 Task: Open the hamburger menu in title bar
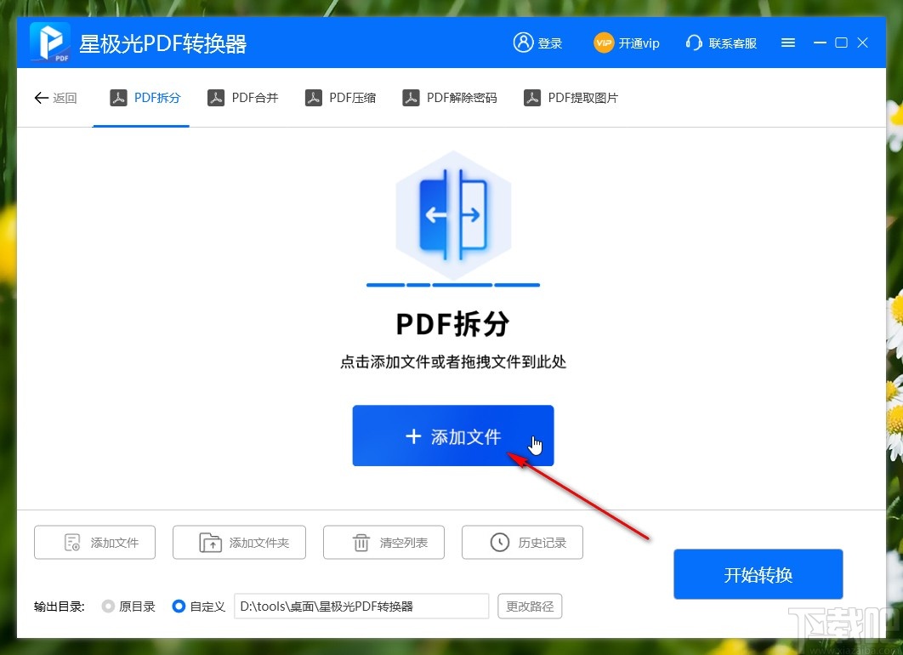[787, 42]
